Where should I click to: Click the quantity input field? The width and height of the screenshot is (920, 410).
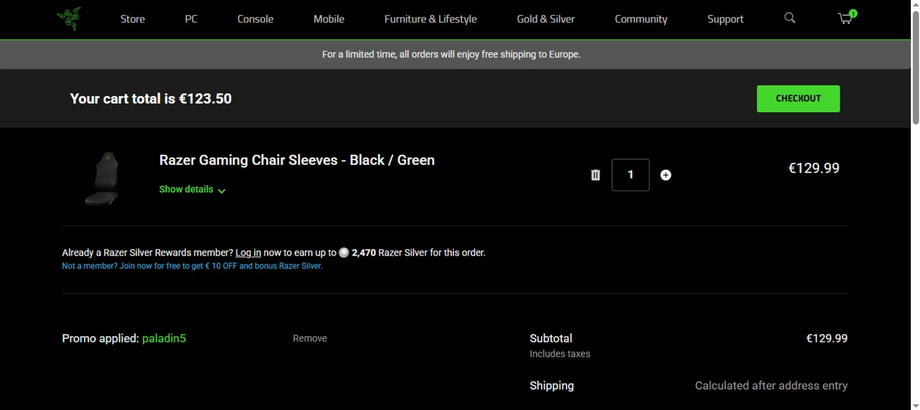tap(631, 175)
